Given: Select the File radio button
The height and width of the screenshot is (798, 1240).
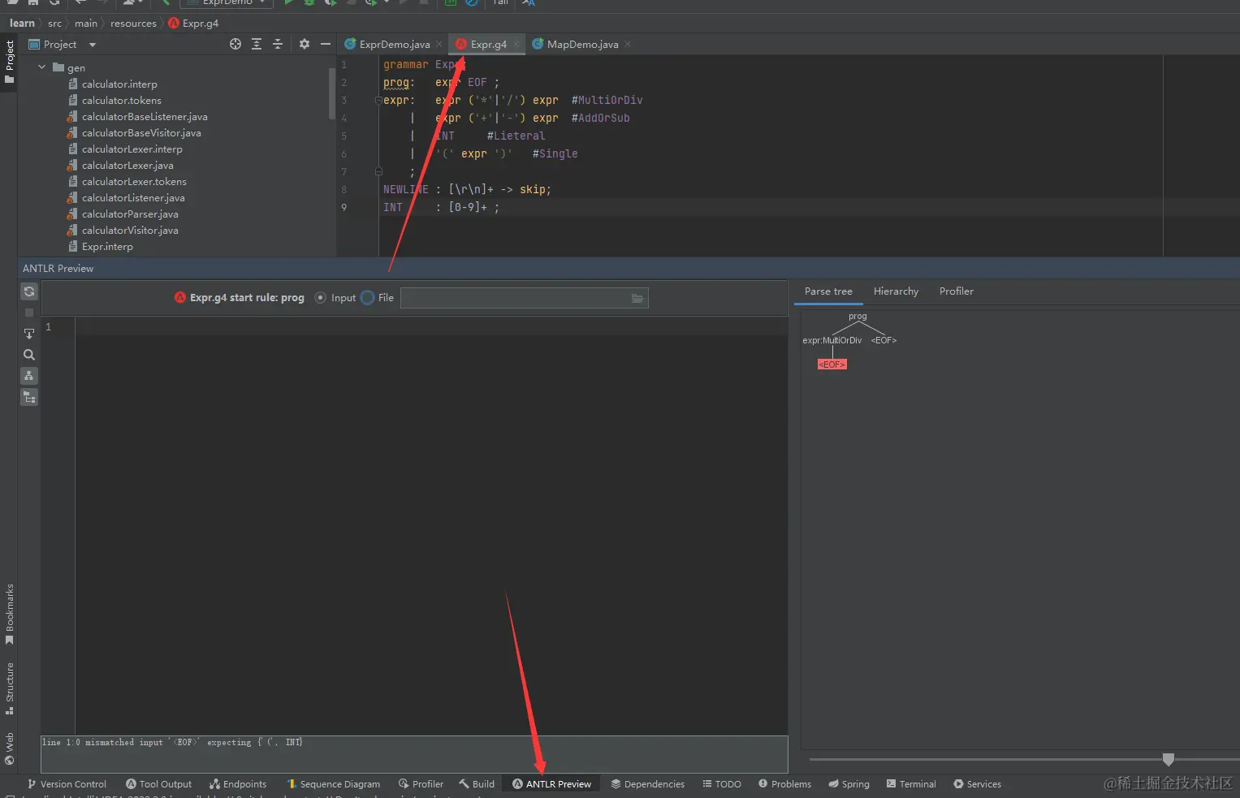Looking at the screenshot, I should tap(368, 298).
